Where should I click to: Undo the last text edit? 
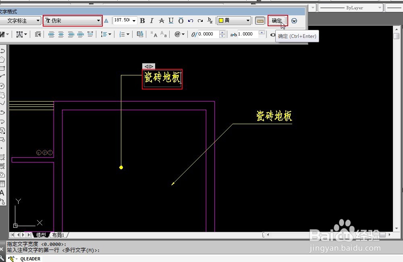click(x=191, y=21)
